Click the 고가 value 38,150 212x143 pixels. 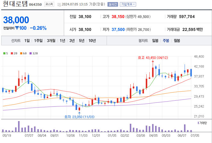118,17
